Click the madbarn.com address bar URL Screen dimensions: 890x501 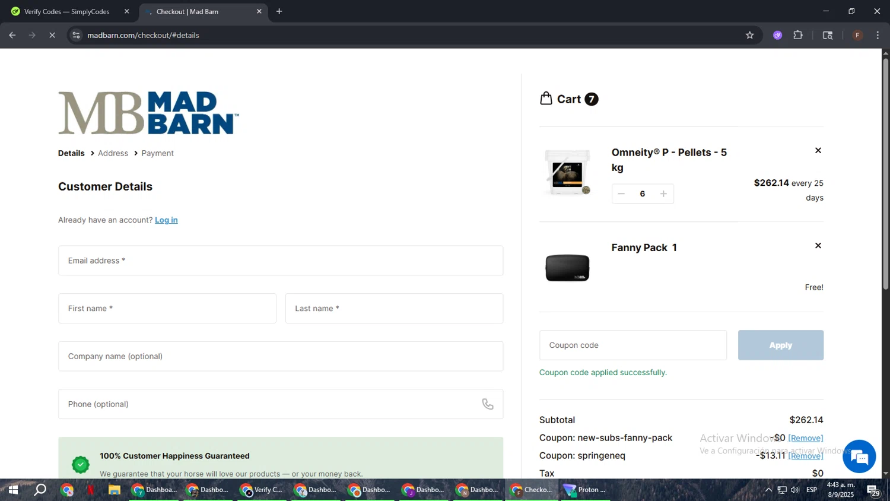[143, 35]
